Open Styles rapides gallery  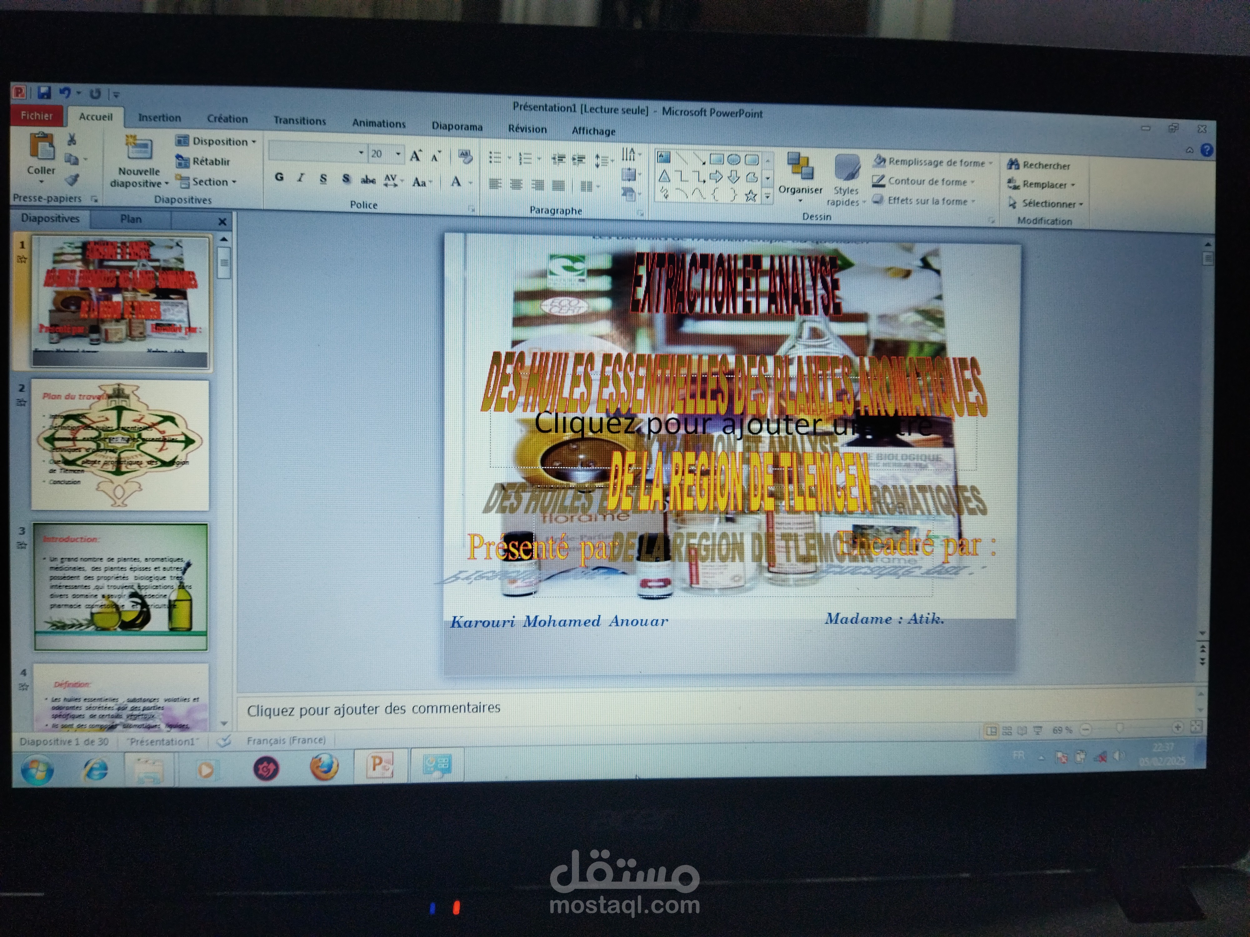846,180
